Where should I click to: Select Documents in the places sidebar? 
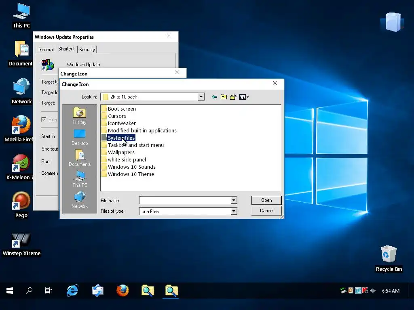coord(80,158)
